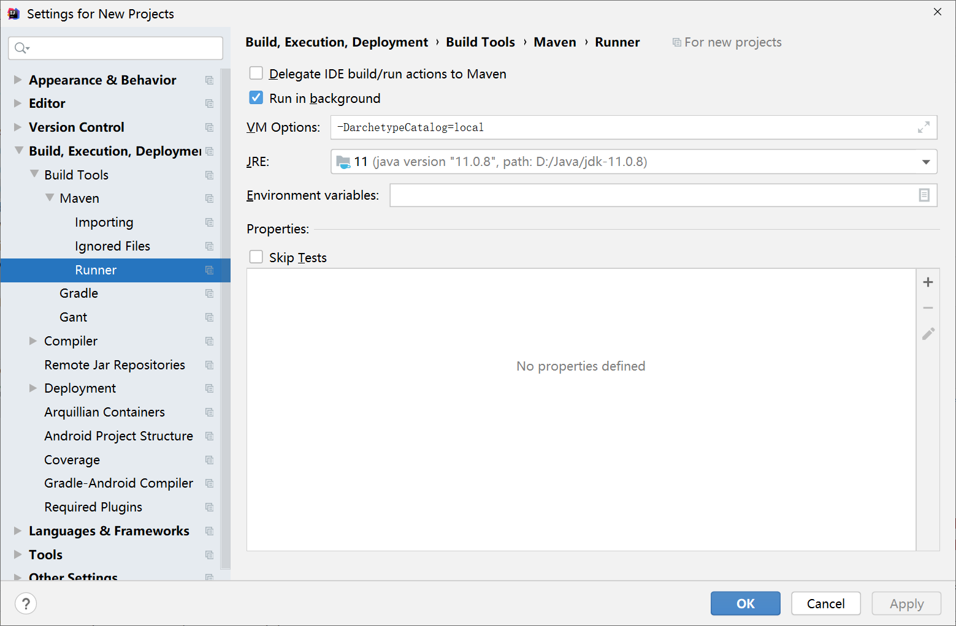Image resolution: width=956 pixels, height=626 pixels.
Task: Click Build, Execution, Deployment breadcrumb
Action: 337,42
